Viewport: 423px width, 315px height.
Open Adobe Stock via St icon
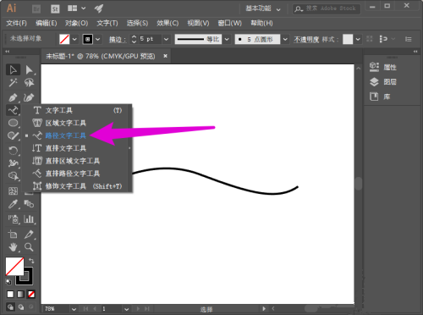[x=55, y=8]
